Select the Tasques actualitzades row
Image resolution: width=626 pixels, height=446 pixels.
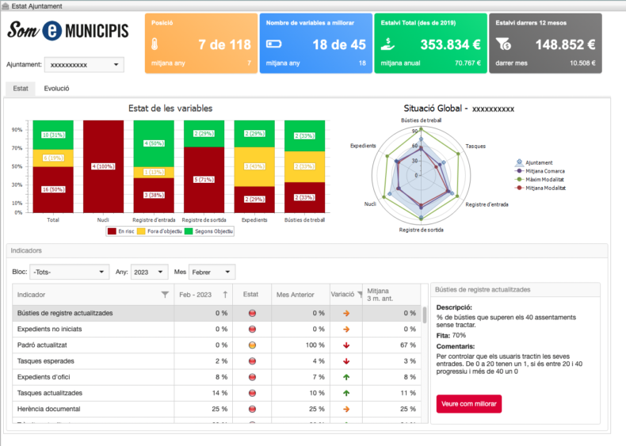pos(217,393)
